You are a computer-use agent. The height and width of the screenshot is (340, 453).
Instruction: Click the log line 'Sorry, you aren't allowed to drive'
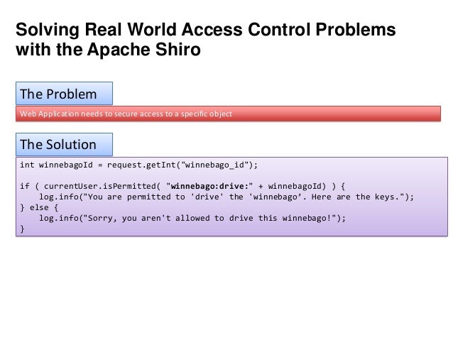pos(192,218)
